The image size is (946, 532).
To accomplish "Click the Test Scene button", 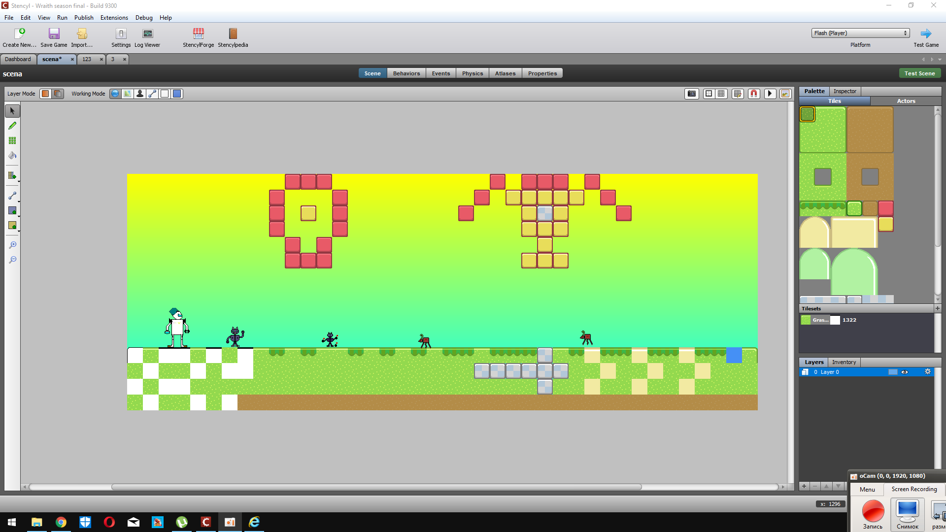I will (919, 73).
